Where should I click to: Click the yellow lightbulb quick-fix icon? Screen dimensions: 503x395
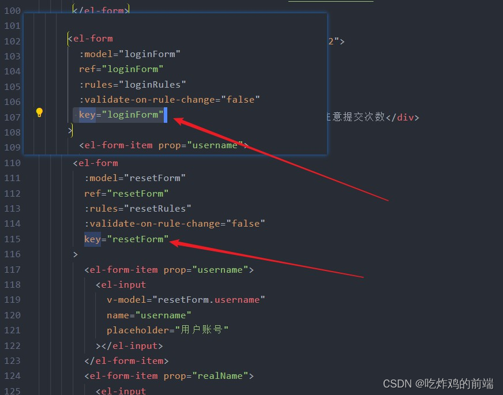pyautogui.click(x=39, y=112)
